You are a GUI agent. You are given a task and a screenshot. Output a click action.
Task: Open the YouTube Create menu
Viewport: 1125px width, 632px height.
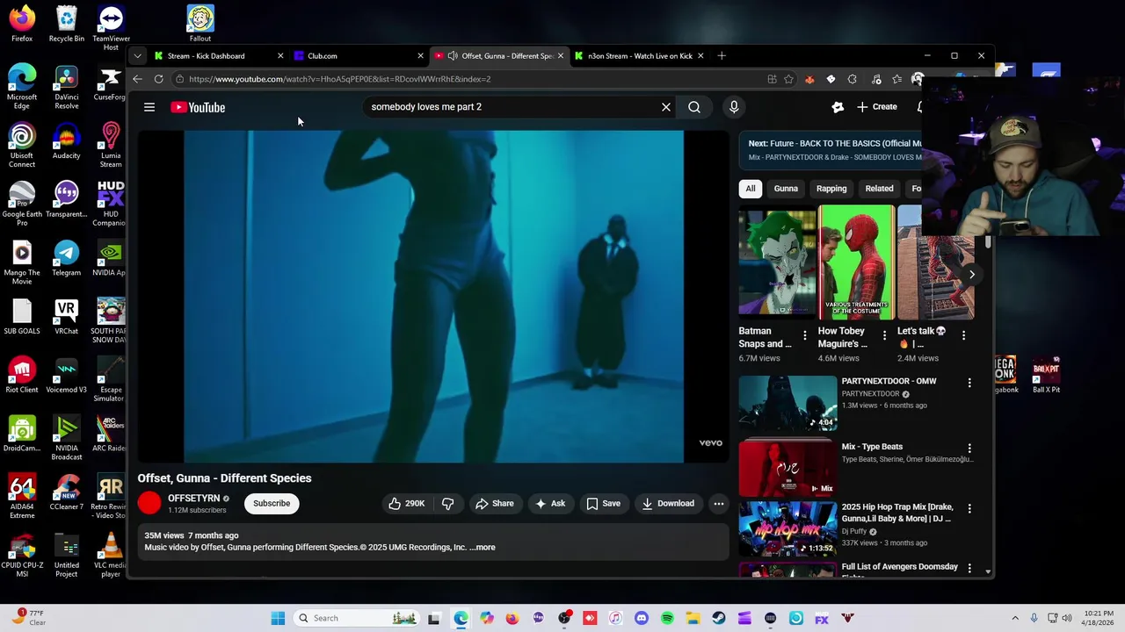pyautogui.click(x=877, y=107)
